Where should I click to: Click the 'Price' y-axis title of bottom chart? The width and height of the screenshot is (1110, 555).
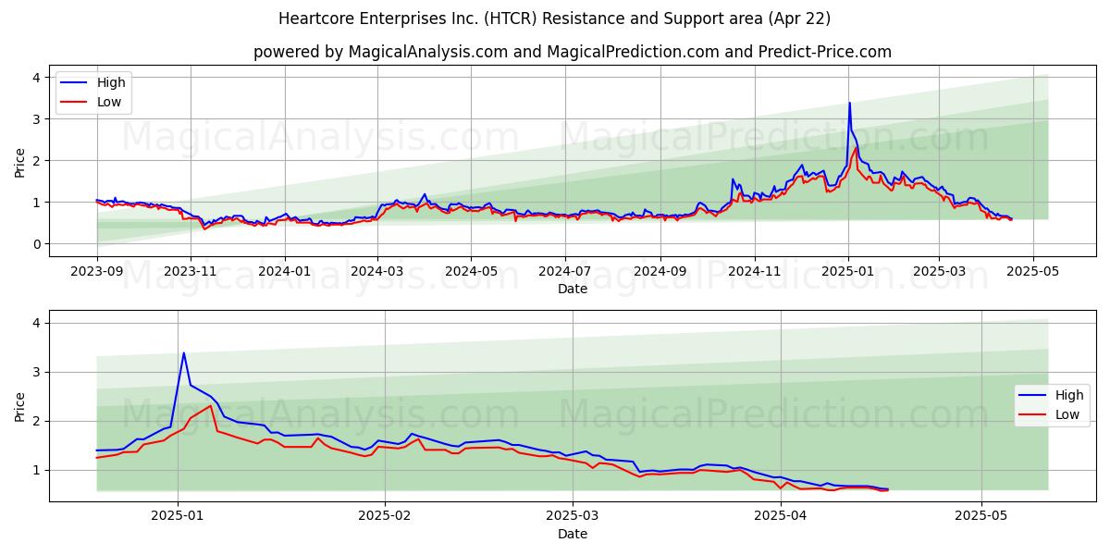pyautogui.click(x=20, y=406)
